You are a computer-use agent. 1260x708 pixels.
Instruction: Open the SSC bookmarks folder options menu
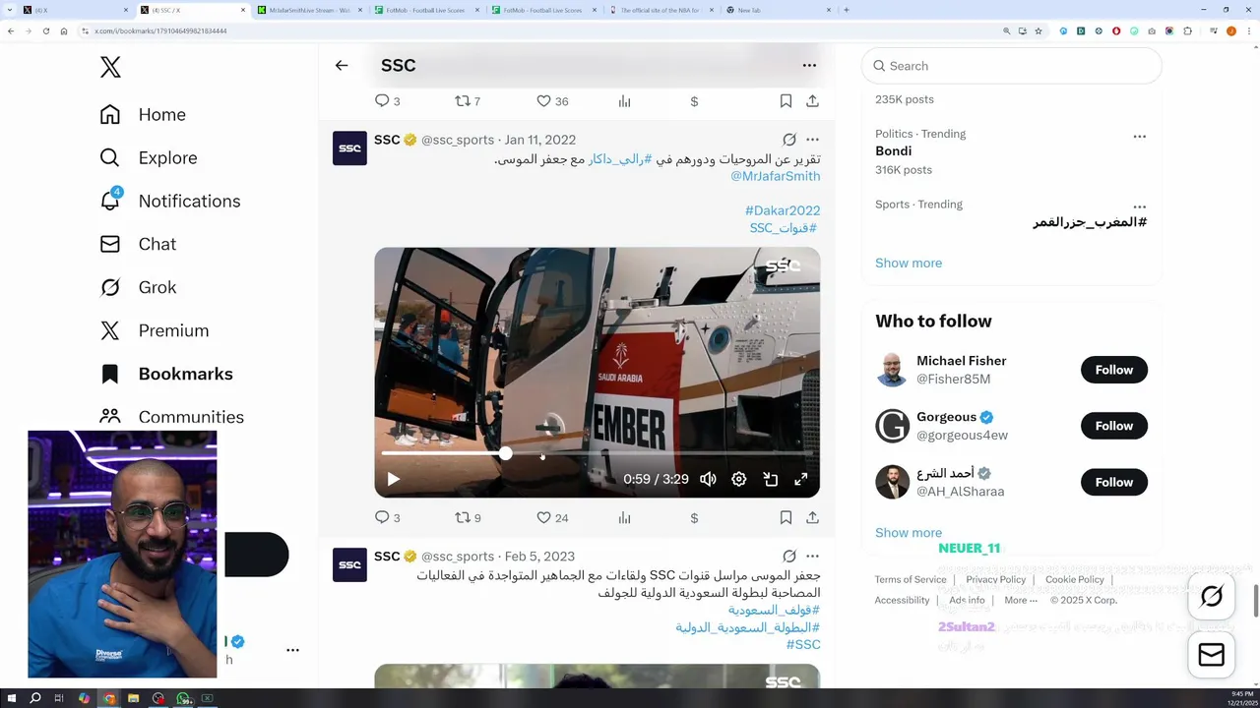(809, 66)
